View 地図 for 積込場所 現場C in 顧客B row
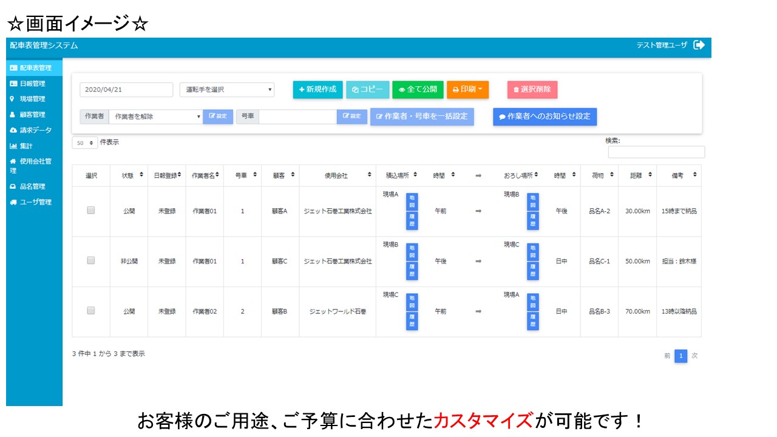Image resolution: width=777 pixels, height=437 pixels. tap(412, 302)
